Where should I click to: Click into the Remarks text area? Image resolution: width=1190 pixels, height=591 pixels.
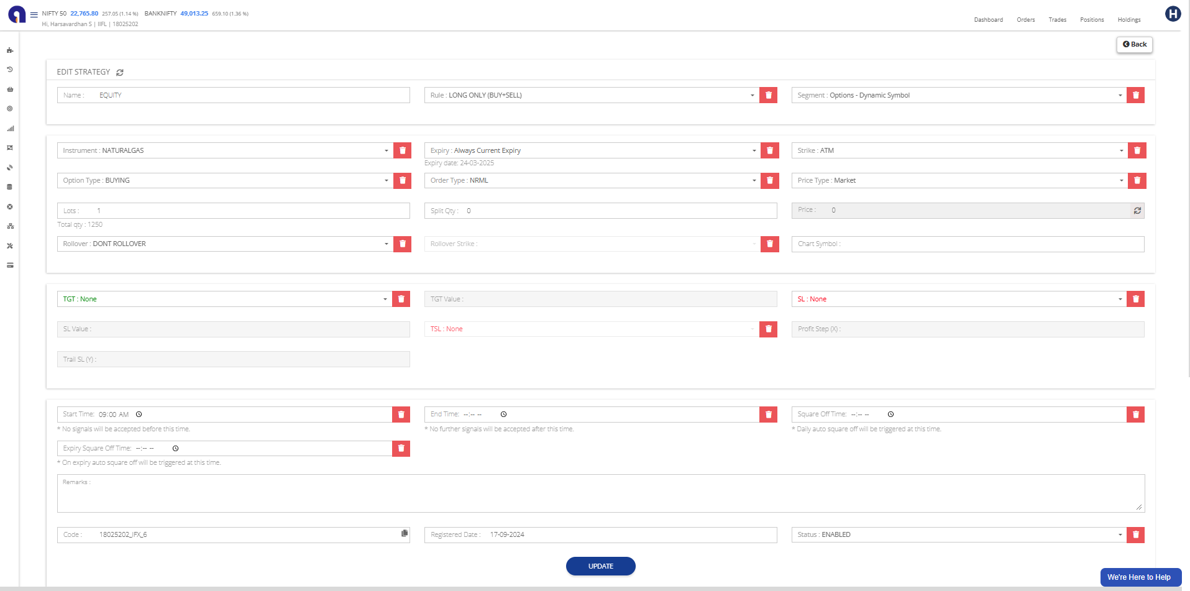600,497
